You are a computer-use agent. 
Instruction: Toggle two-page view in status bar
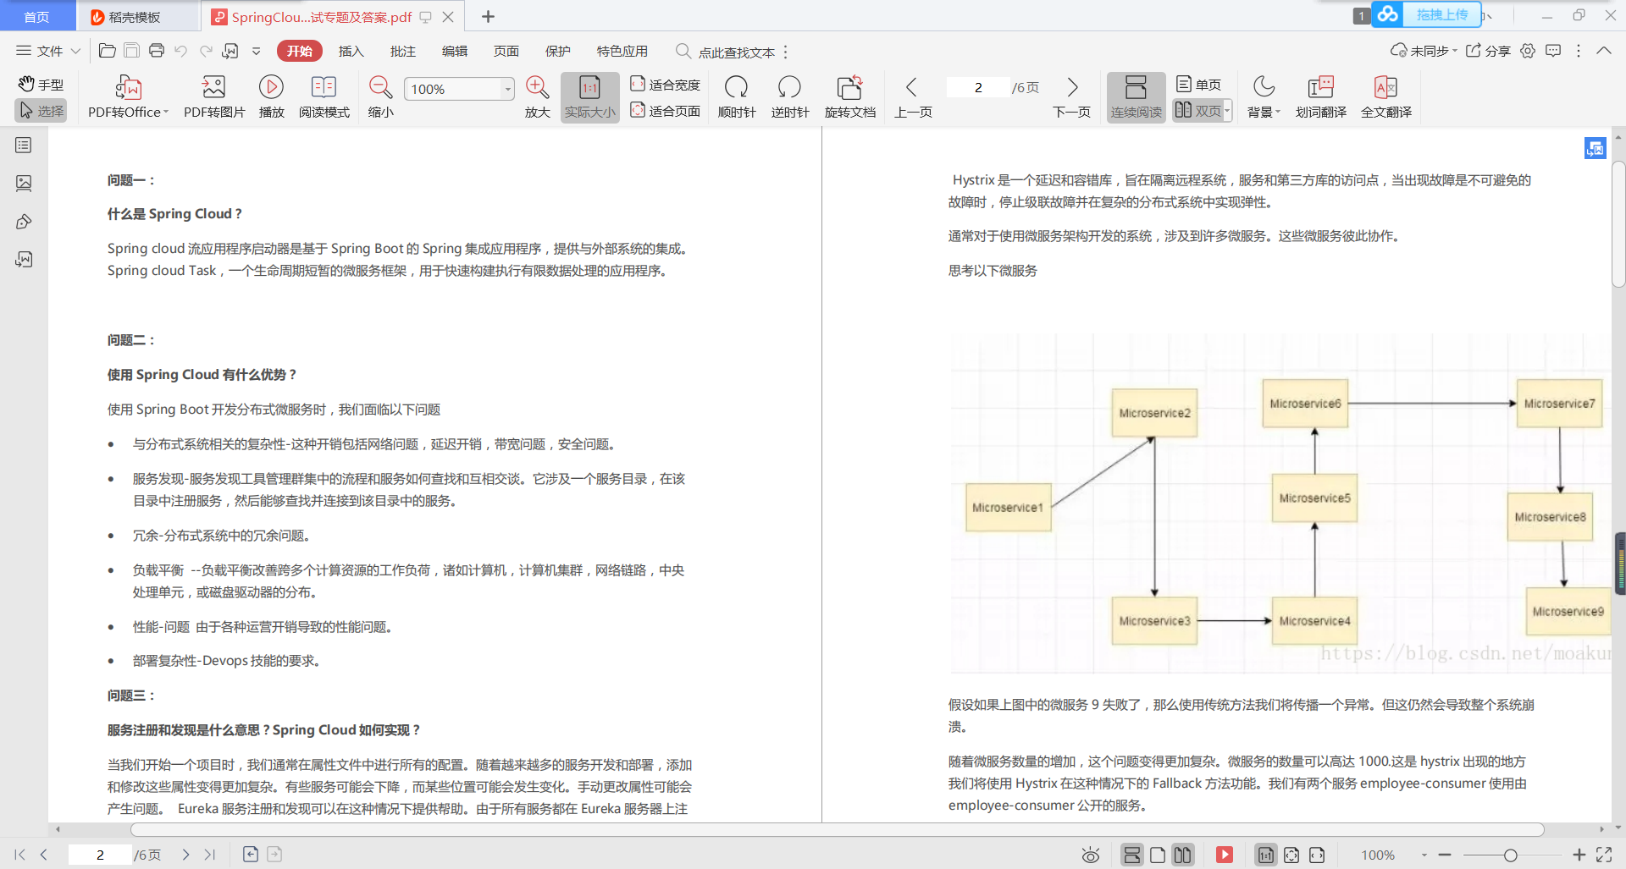point(1183,855)
